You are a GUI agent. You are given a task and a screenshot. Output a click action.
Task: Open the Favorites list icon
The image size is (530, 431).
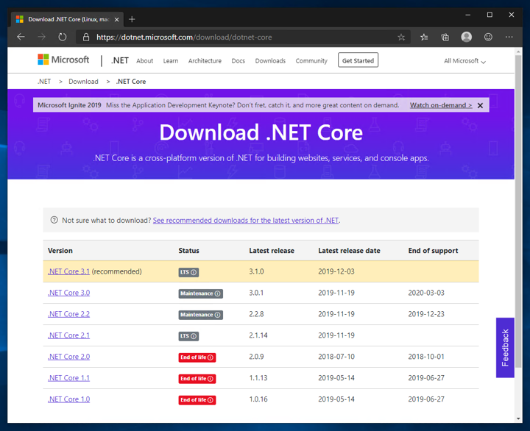[424, 38]
